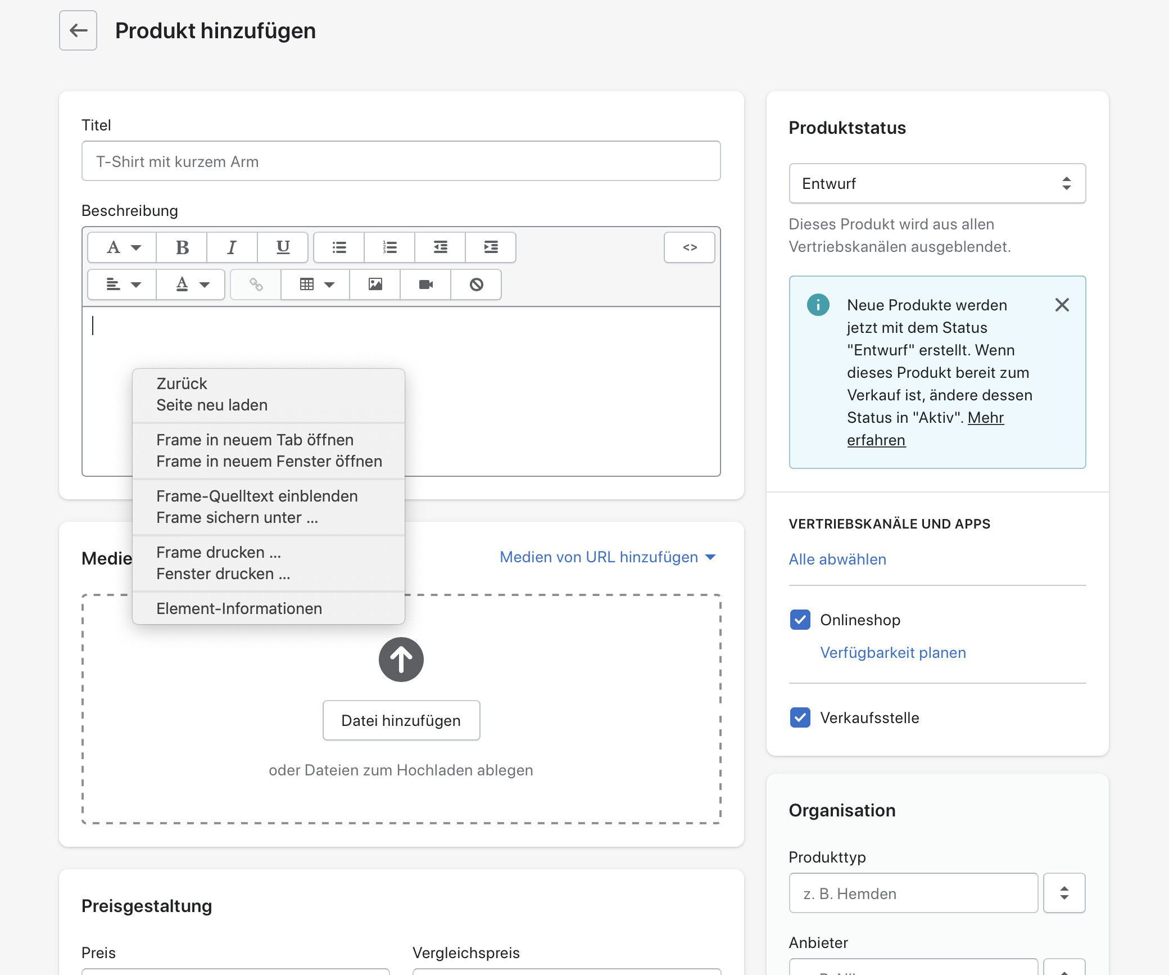Select Seite neu laden menu entry
Image resolution: width=1169 pixels, height=975 pixels.
(x=269, y=405)
